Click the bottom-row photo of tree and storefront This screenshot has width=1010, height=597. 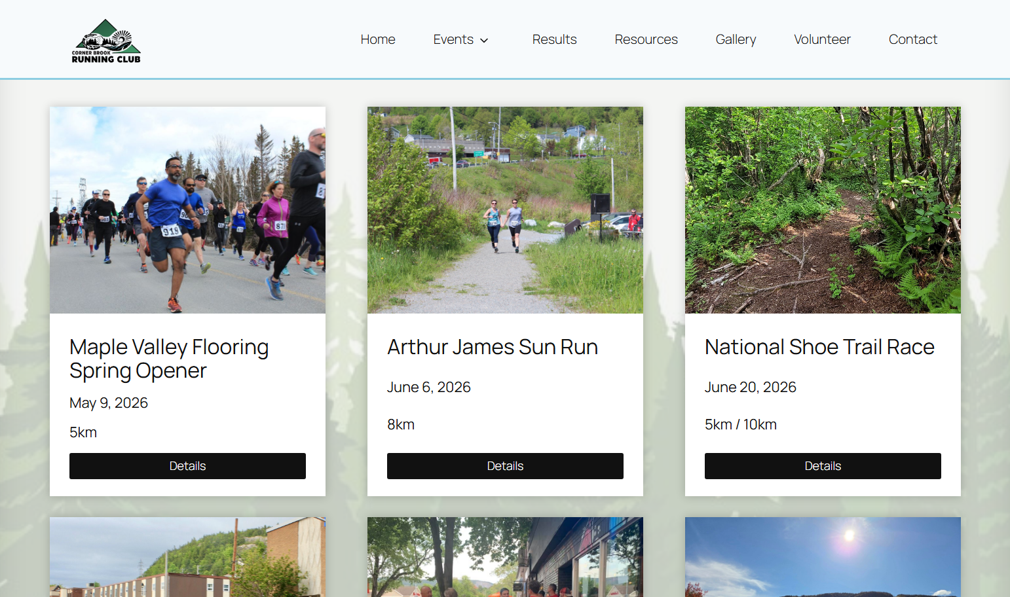tap(505, 557)
